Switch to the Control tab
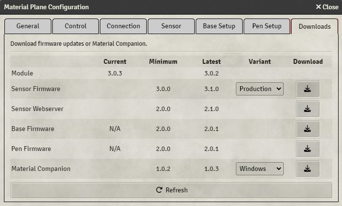Screen dimensions: 342x206 pos(75,26)
